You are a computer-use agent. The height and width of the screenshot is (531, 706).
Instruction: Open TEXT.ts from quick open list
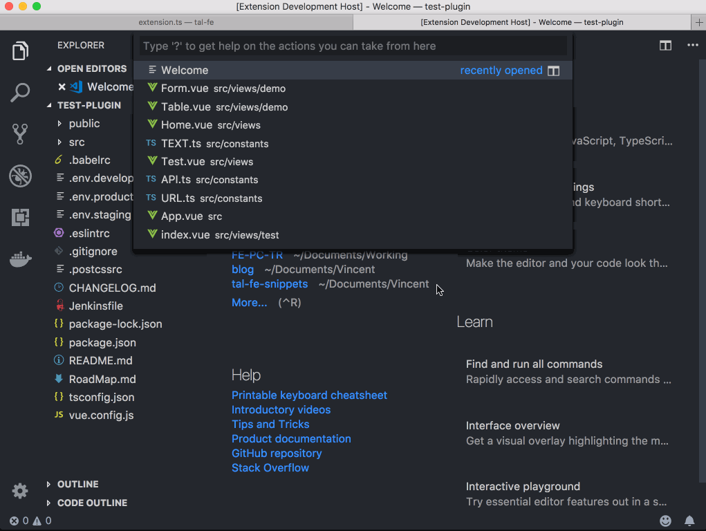(x=353, y=143)
